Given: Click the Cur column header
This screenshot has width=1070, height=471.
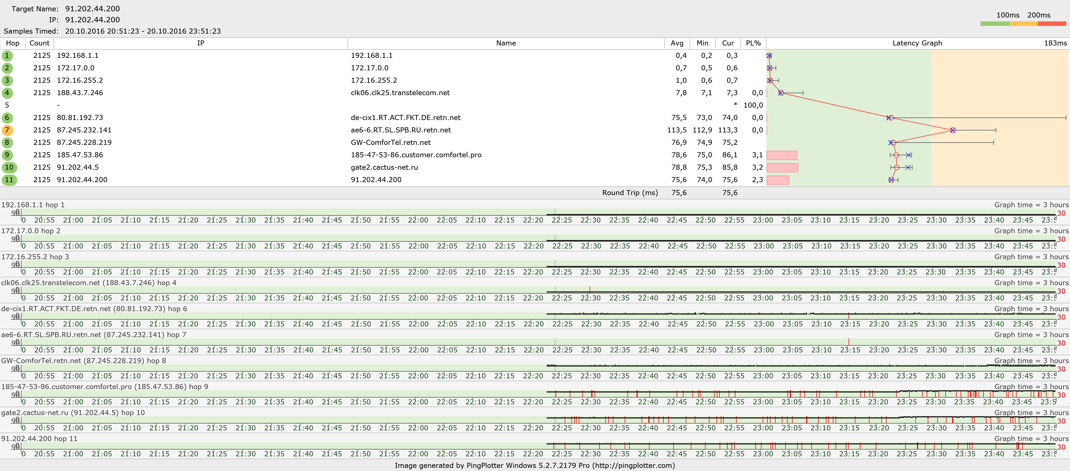Looking at the screenshot, I should (x=728, y=43).
